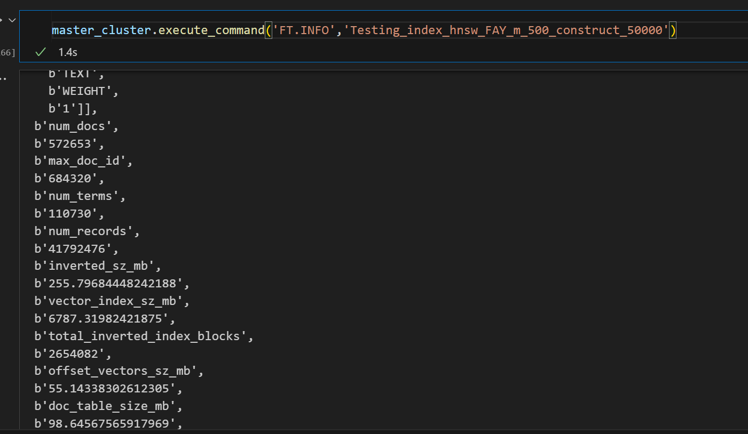The height and width of the screenshot is (434, 748).
Task: Click the execution count [66] label
Action: tap(6, 52)
